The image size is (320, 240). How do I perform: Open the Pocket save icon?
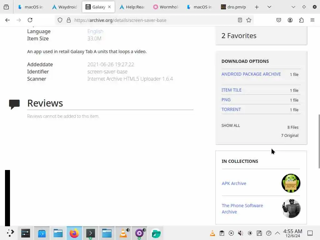point(279,20)
